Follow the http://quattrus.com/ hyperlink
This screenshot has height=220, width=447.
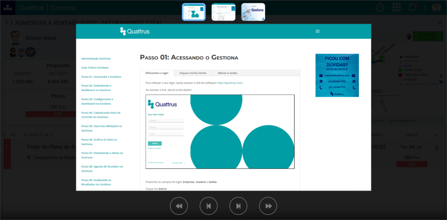[x=230, y=83]
